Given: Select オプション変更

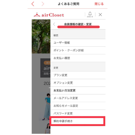Looking at the screenshot, I should 78,83.
